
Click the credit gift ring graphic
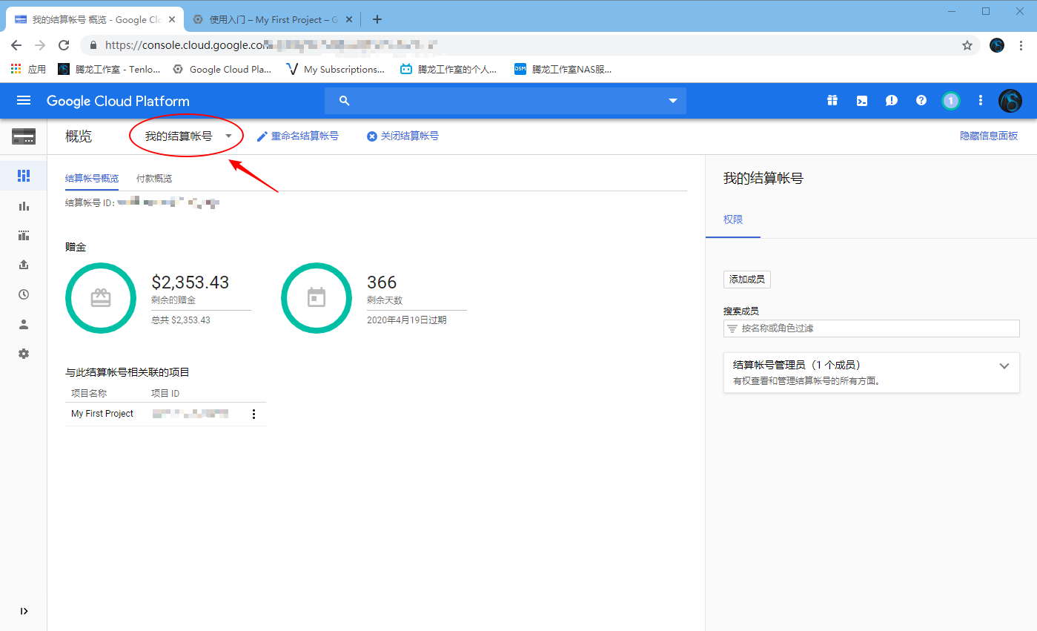pos(101,297)
